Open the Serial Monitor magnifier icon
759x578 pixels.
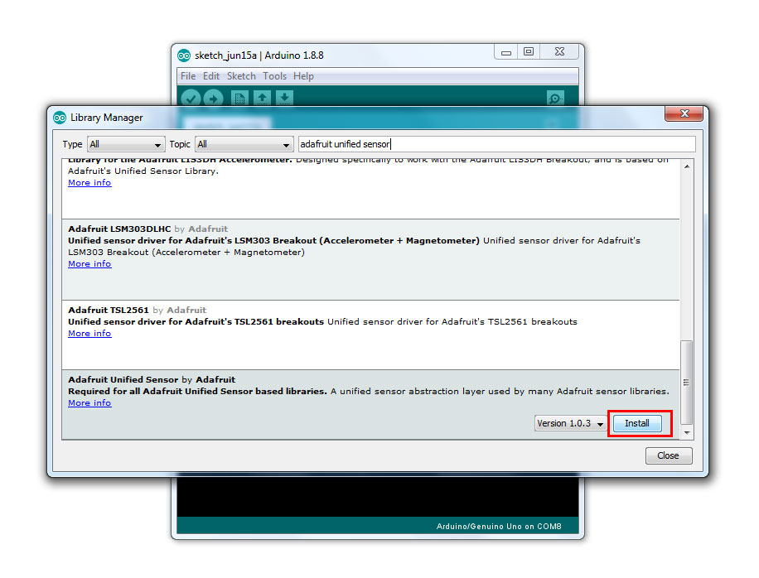[x=555, y=99]
